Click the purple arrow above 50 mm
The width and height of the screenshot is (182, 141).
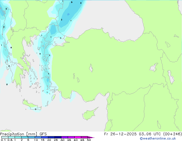coord(91,137)
